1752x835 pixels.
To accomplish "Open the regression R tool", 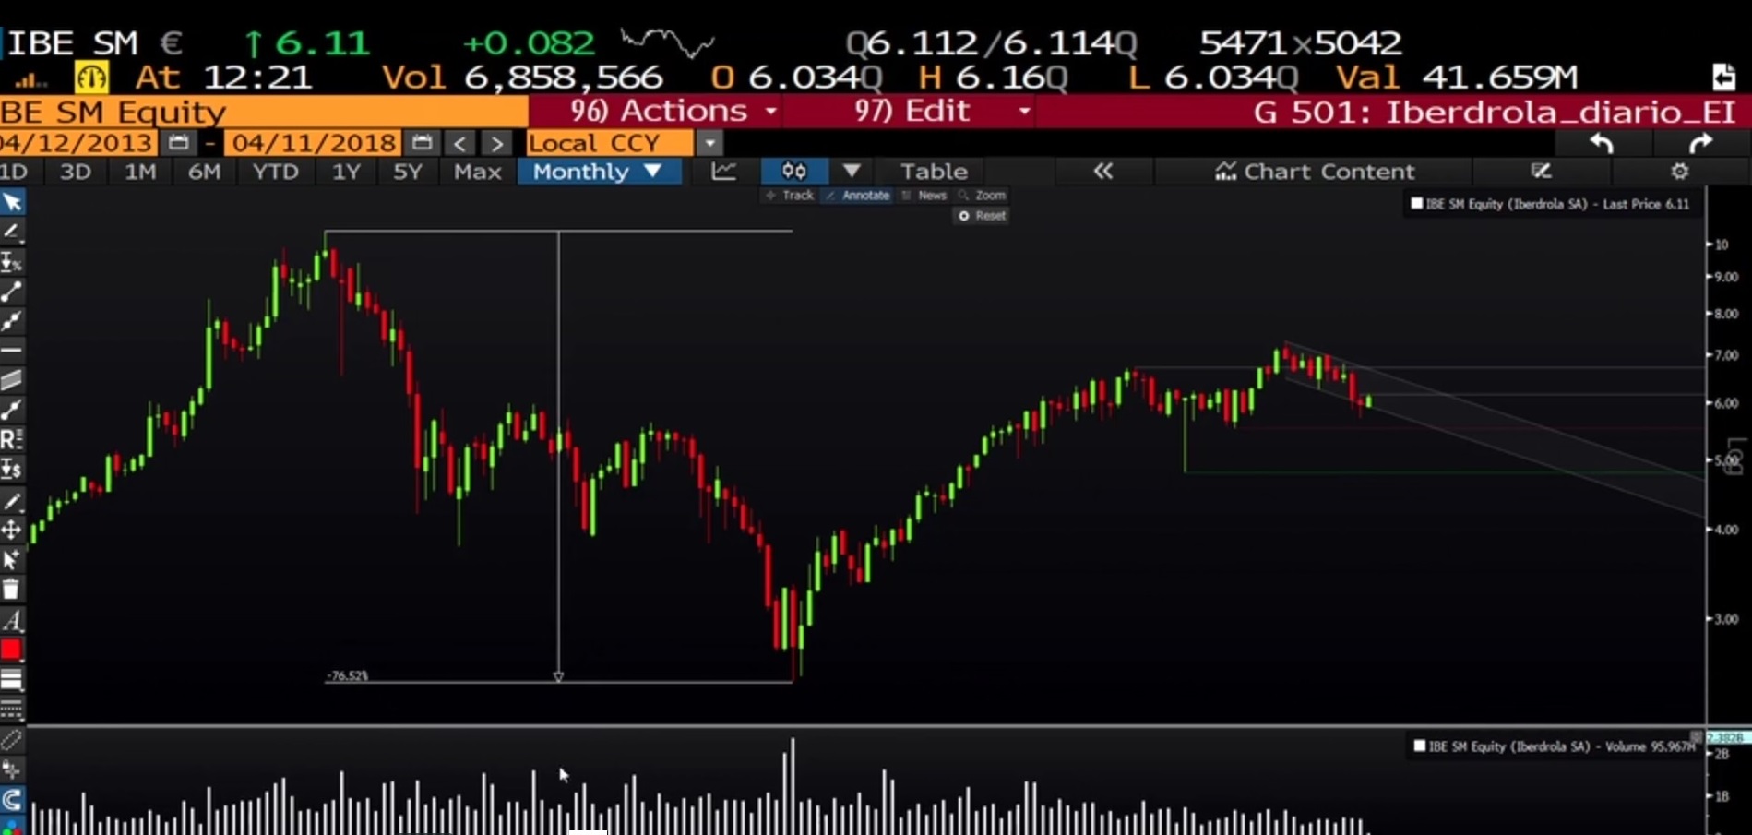I will click(x=12, y=439).
